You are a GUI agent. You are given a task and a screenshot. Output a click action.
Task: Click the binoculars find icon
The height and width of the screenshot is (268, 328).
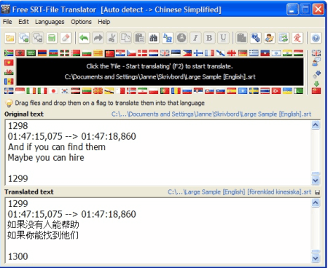click(x=154, y=38)
